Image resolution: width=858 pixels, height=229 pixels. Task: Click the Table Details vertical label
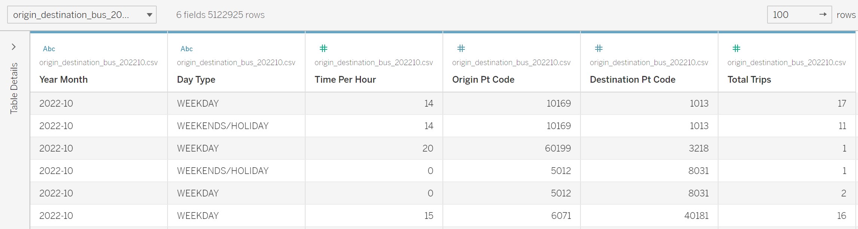pos(14,88)
